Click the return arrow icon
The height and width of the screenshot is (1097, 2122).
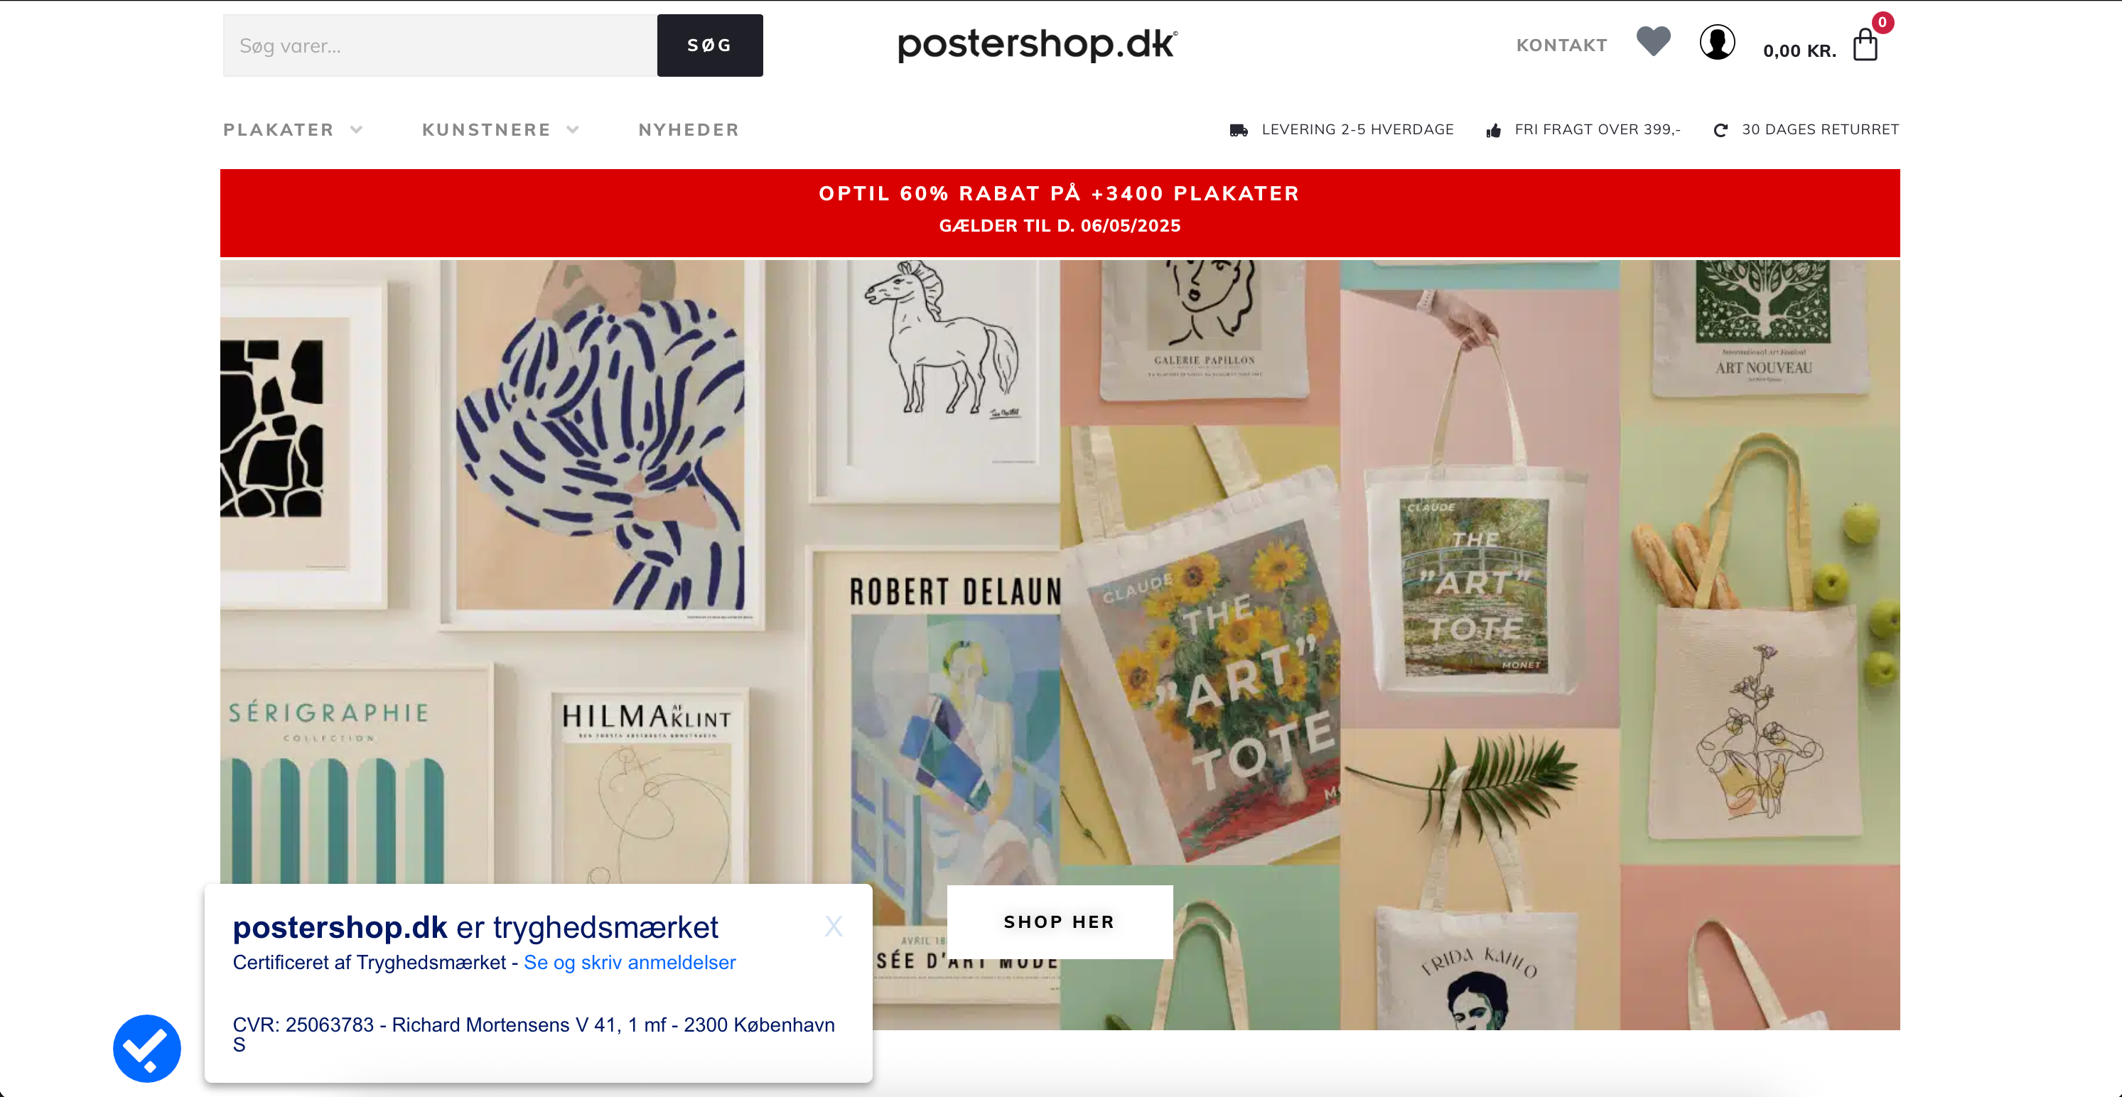tap(1720, 130)
